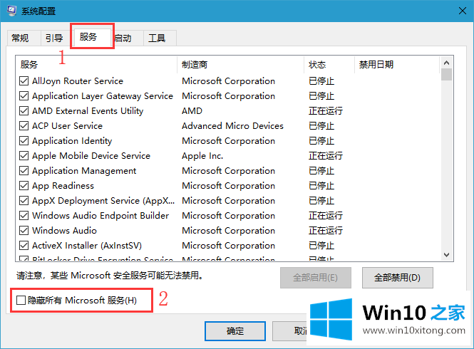Image resolution: width=474 pixels, height=349 pixels.
Task: Click the AMD manufacturer cell
Action: [x=192, y=111]
